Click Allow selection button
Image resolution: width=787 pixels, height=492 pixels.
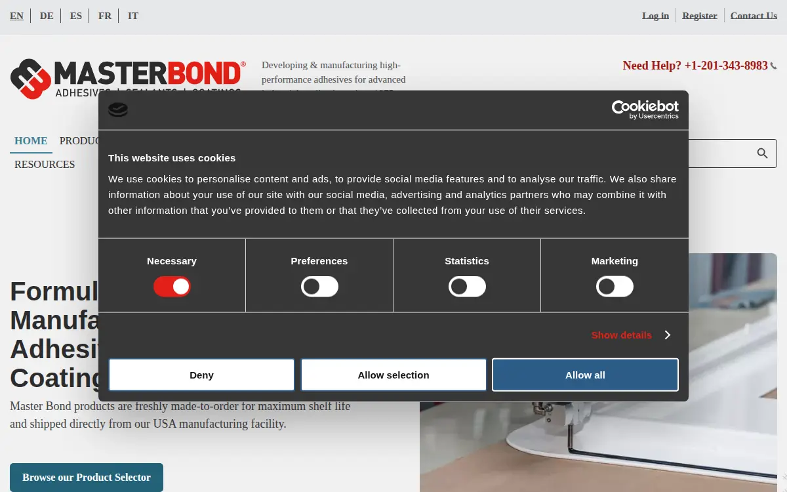[393, 375]
